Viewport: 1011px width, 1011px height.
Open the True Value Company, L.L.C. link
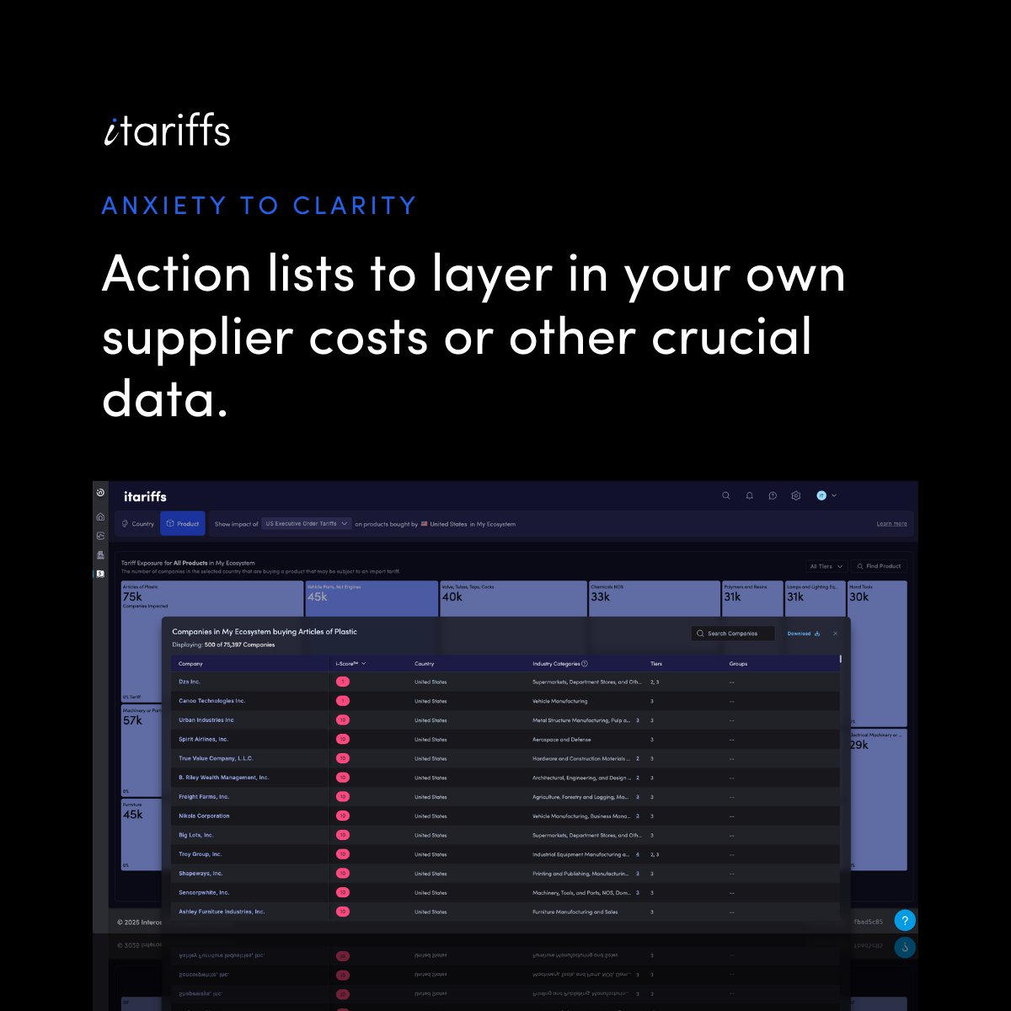coord(216,758)
